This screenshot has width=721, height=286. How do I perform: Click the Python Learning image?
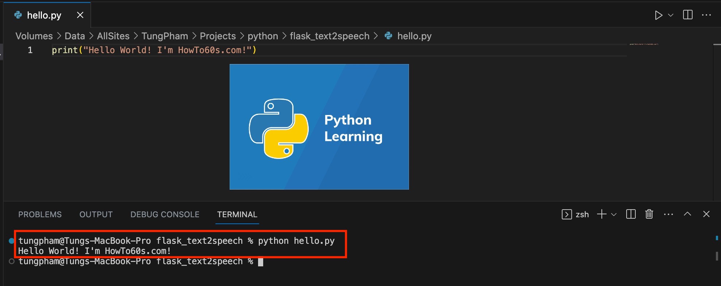click(319, 127)
